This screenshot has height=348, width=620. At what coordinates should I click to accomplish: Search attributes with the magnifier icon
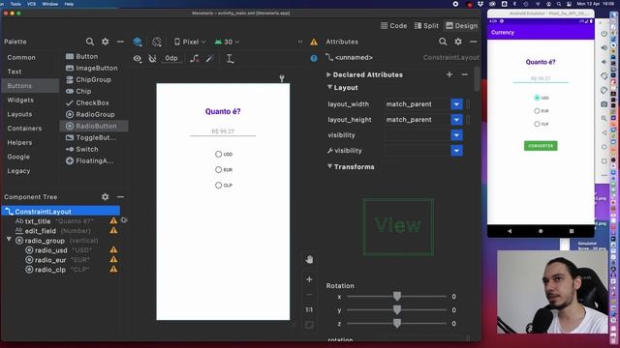(443, 42)
